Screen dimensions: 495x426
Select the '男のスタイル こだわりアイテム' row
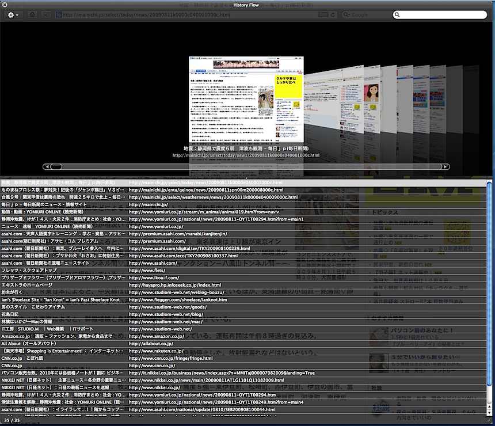click(243, 307)
